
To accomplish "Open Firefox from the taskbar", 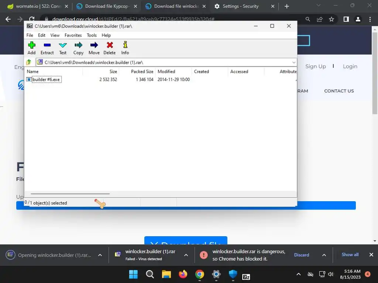I will coord(183,274).
